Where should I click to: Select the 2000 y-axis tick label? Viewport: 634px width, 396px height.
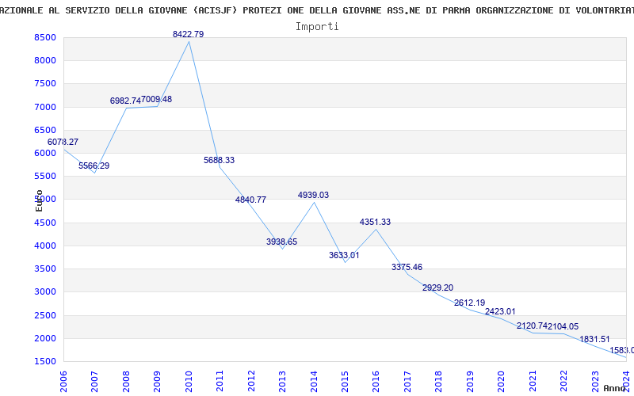click(46, 338)
